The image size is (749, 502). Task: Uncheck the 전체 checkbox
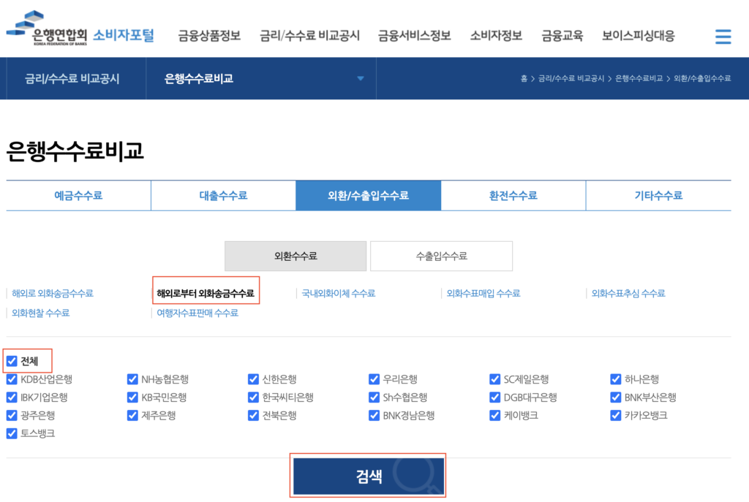(x=12, y=361)
